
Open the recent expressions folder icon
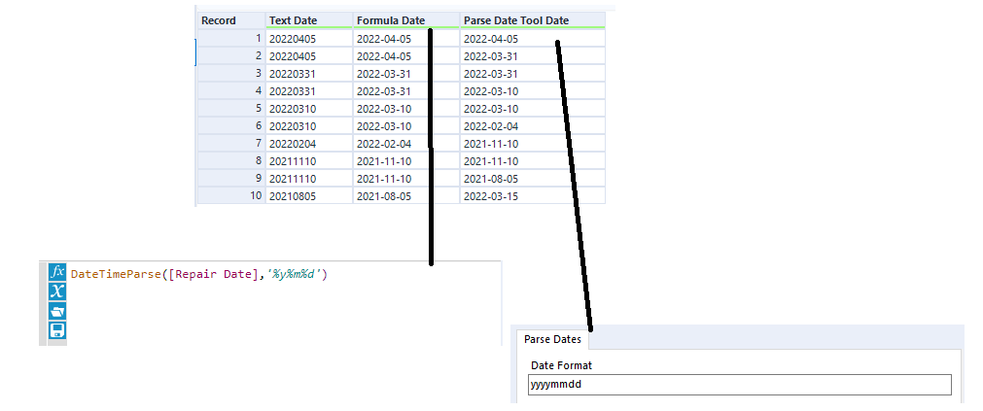coord(57,311)
